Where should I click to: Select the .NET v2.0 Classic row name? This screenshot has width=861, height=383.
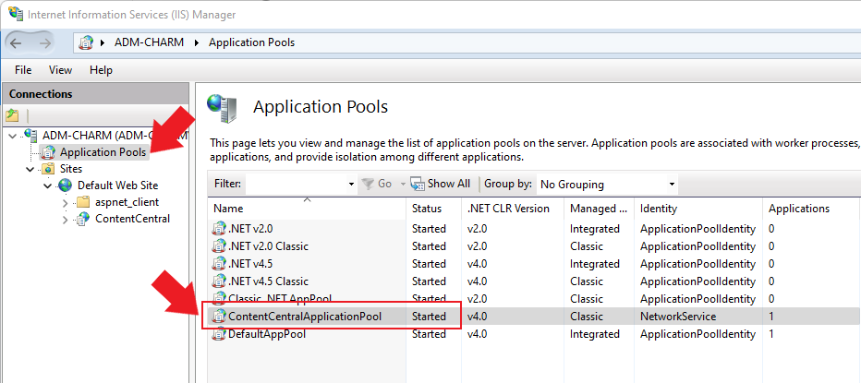(x=269, y=246)
